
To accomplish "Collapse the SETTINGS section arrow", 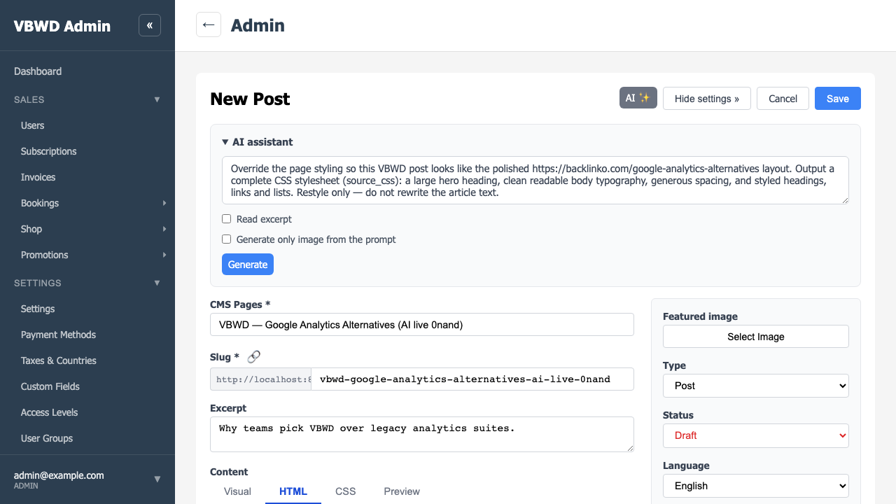I will pos(157,283).
